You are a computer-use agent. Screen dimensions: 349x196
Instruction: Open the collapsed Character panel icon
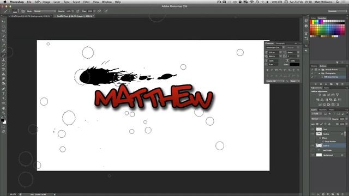pos(306,46)
